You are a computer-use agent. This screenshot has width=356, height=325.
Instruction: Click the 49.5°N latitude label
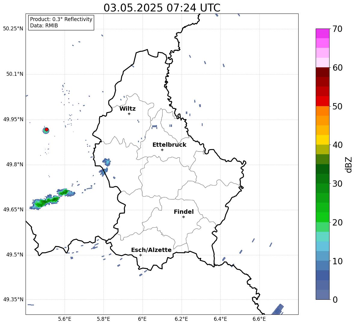pyautogui.click(x=14, y=255)
